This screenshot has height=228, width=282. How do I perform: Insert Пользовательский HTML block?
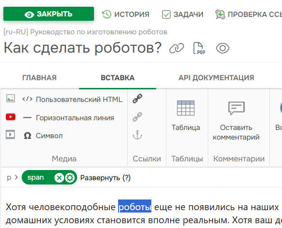(x=72, y=100)
